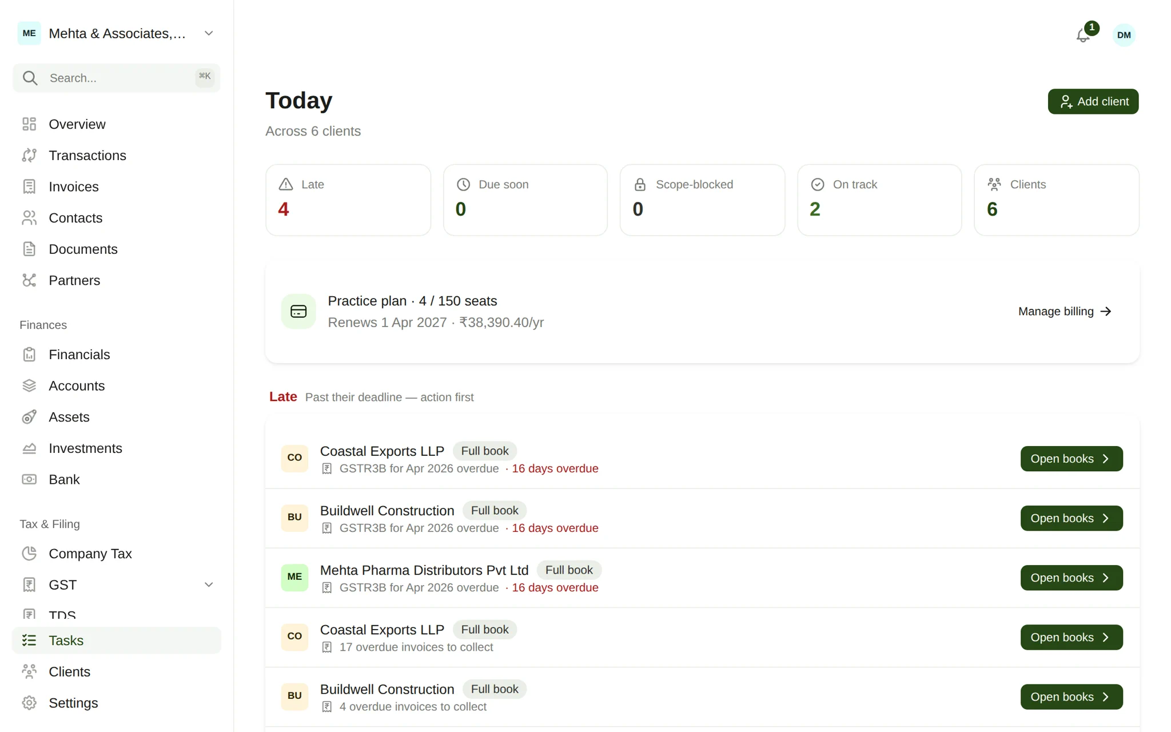
Task: Click the Financials clipboard icon
Action: click(x=29, y=355)
